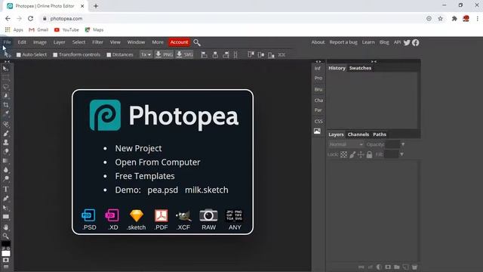Switch to the Swatches tab
This screenshot has height=272, width=483.
360,68
